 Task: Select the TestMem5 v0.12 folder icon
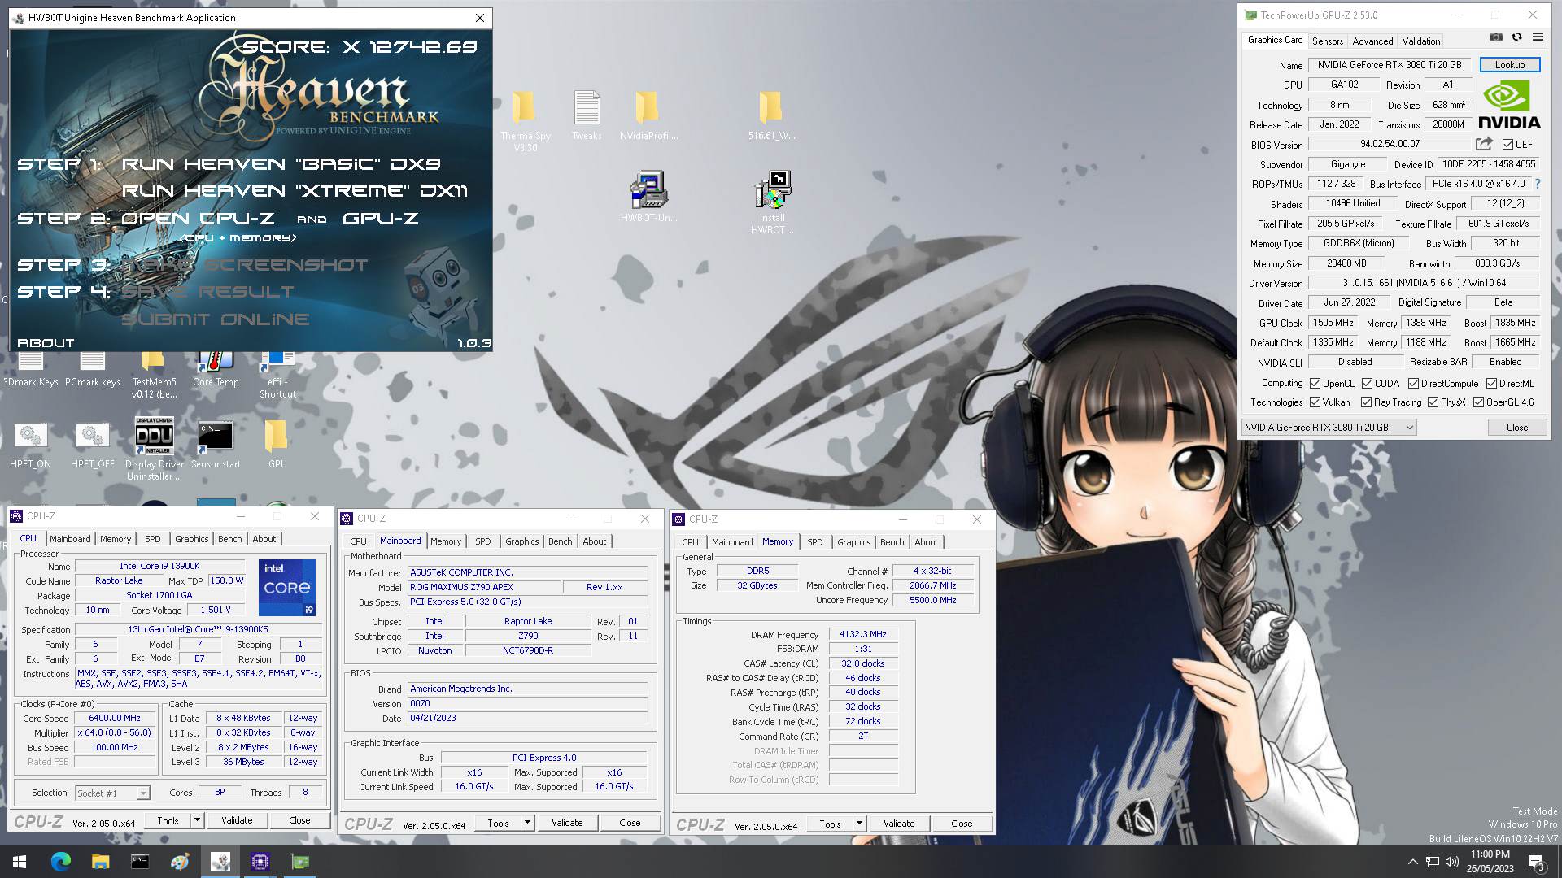[x=154, y=376]
